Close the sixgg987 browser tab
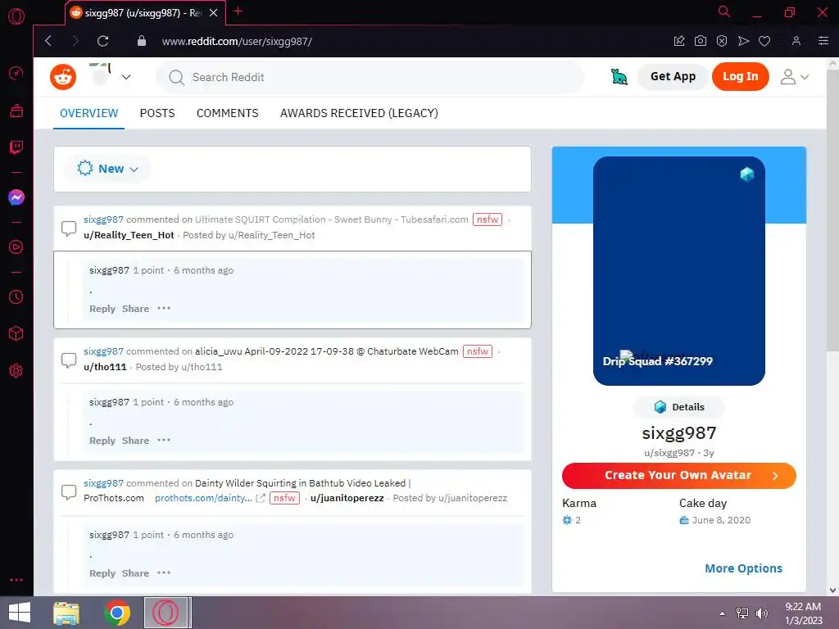This screenshot has height=629, width=839. point(214,12)
